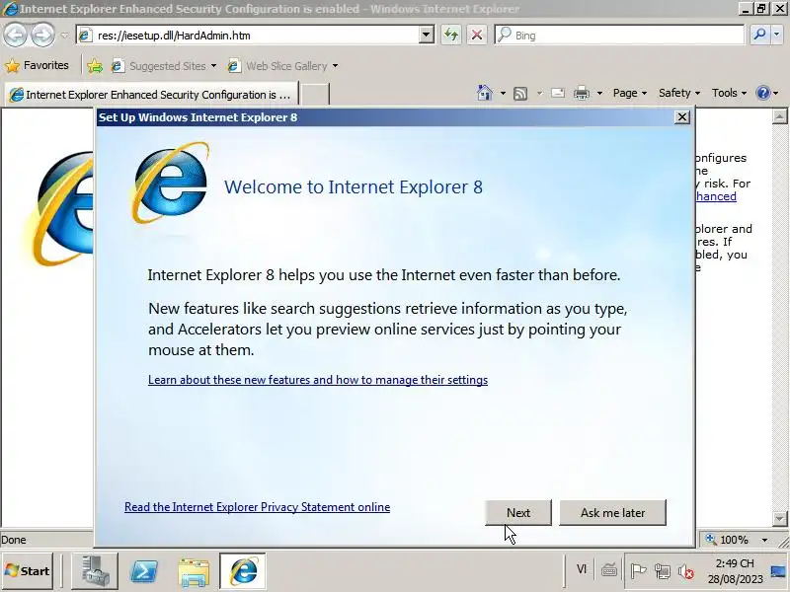This screenshot has width=790, height=592.
Task: Click the Refresh page icon
Action: tap(451, 36)
